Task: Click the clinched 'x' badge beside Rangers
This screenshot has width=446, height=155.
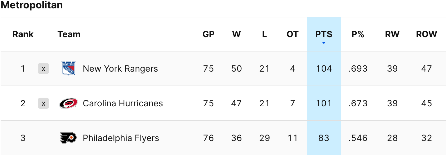Action: coord(43,69)
